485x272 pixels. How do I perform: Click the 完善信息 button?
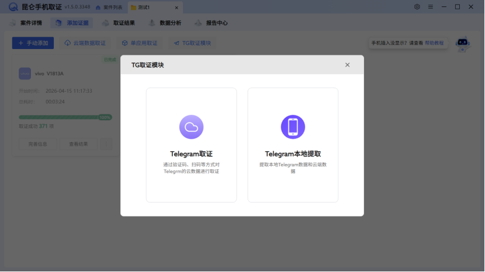tap(38, 144)
